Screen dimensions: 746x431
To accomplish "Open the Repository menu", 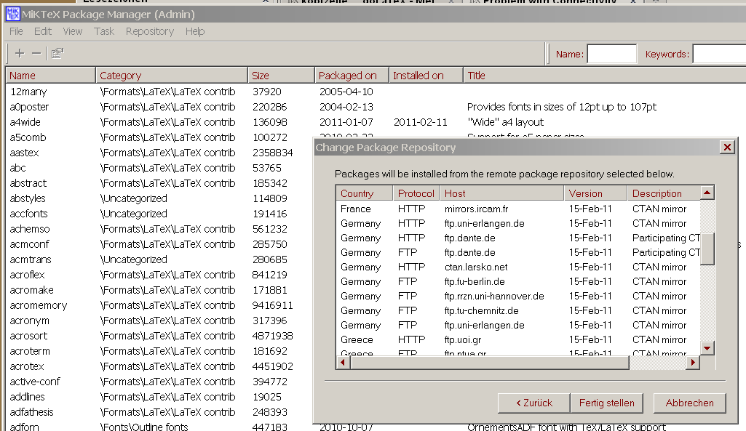I will (x=150, y=31).
